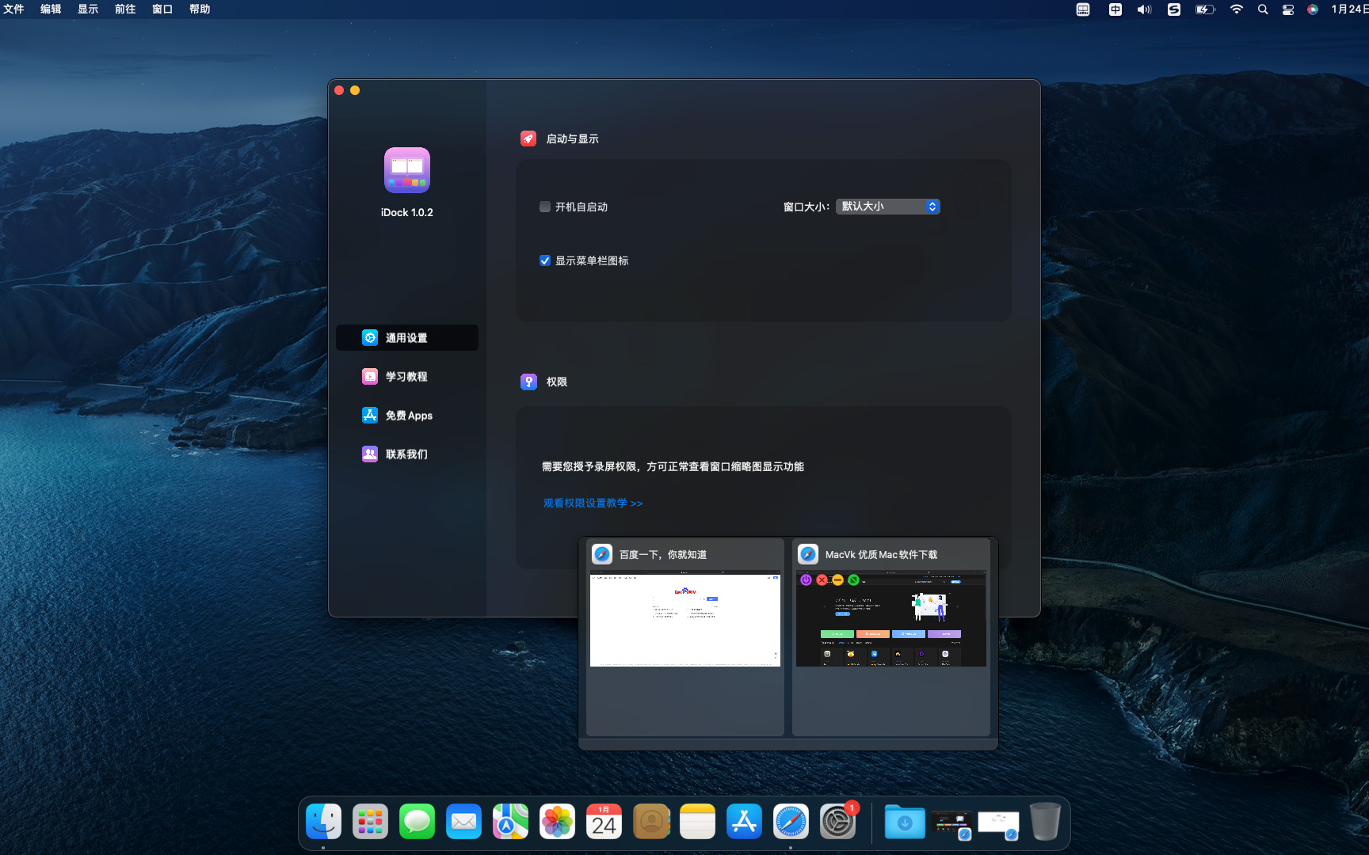Open App Store in Dock

click(744, 822)
